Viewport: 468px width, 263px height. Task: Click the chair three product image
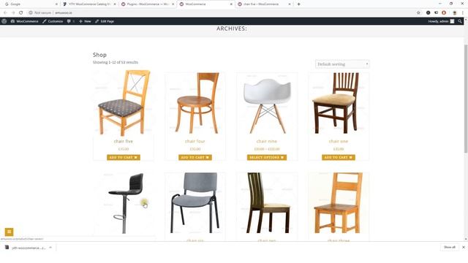click(338, 203)
